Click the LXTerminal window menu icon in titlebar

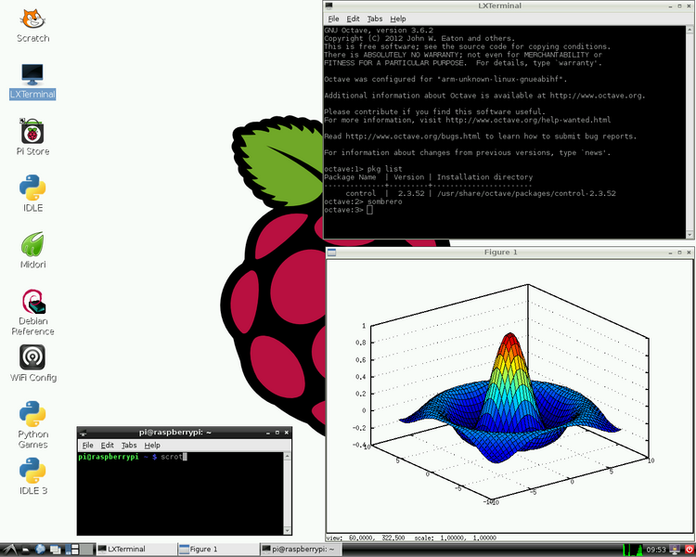[329, 6]
